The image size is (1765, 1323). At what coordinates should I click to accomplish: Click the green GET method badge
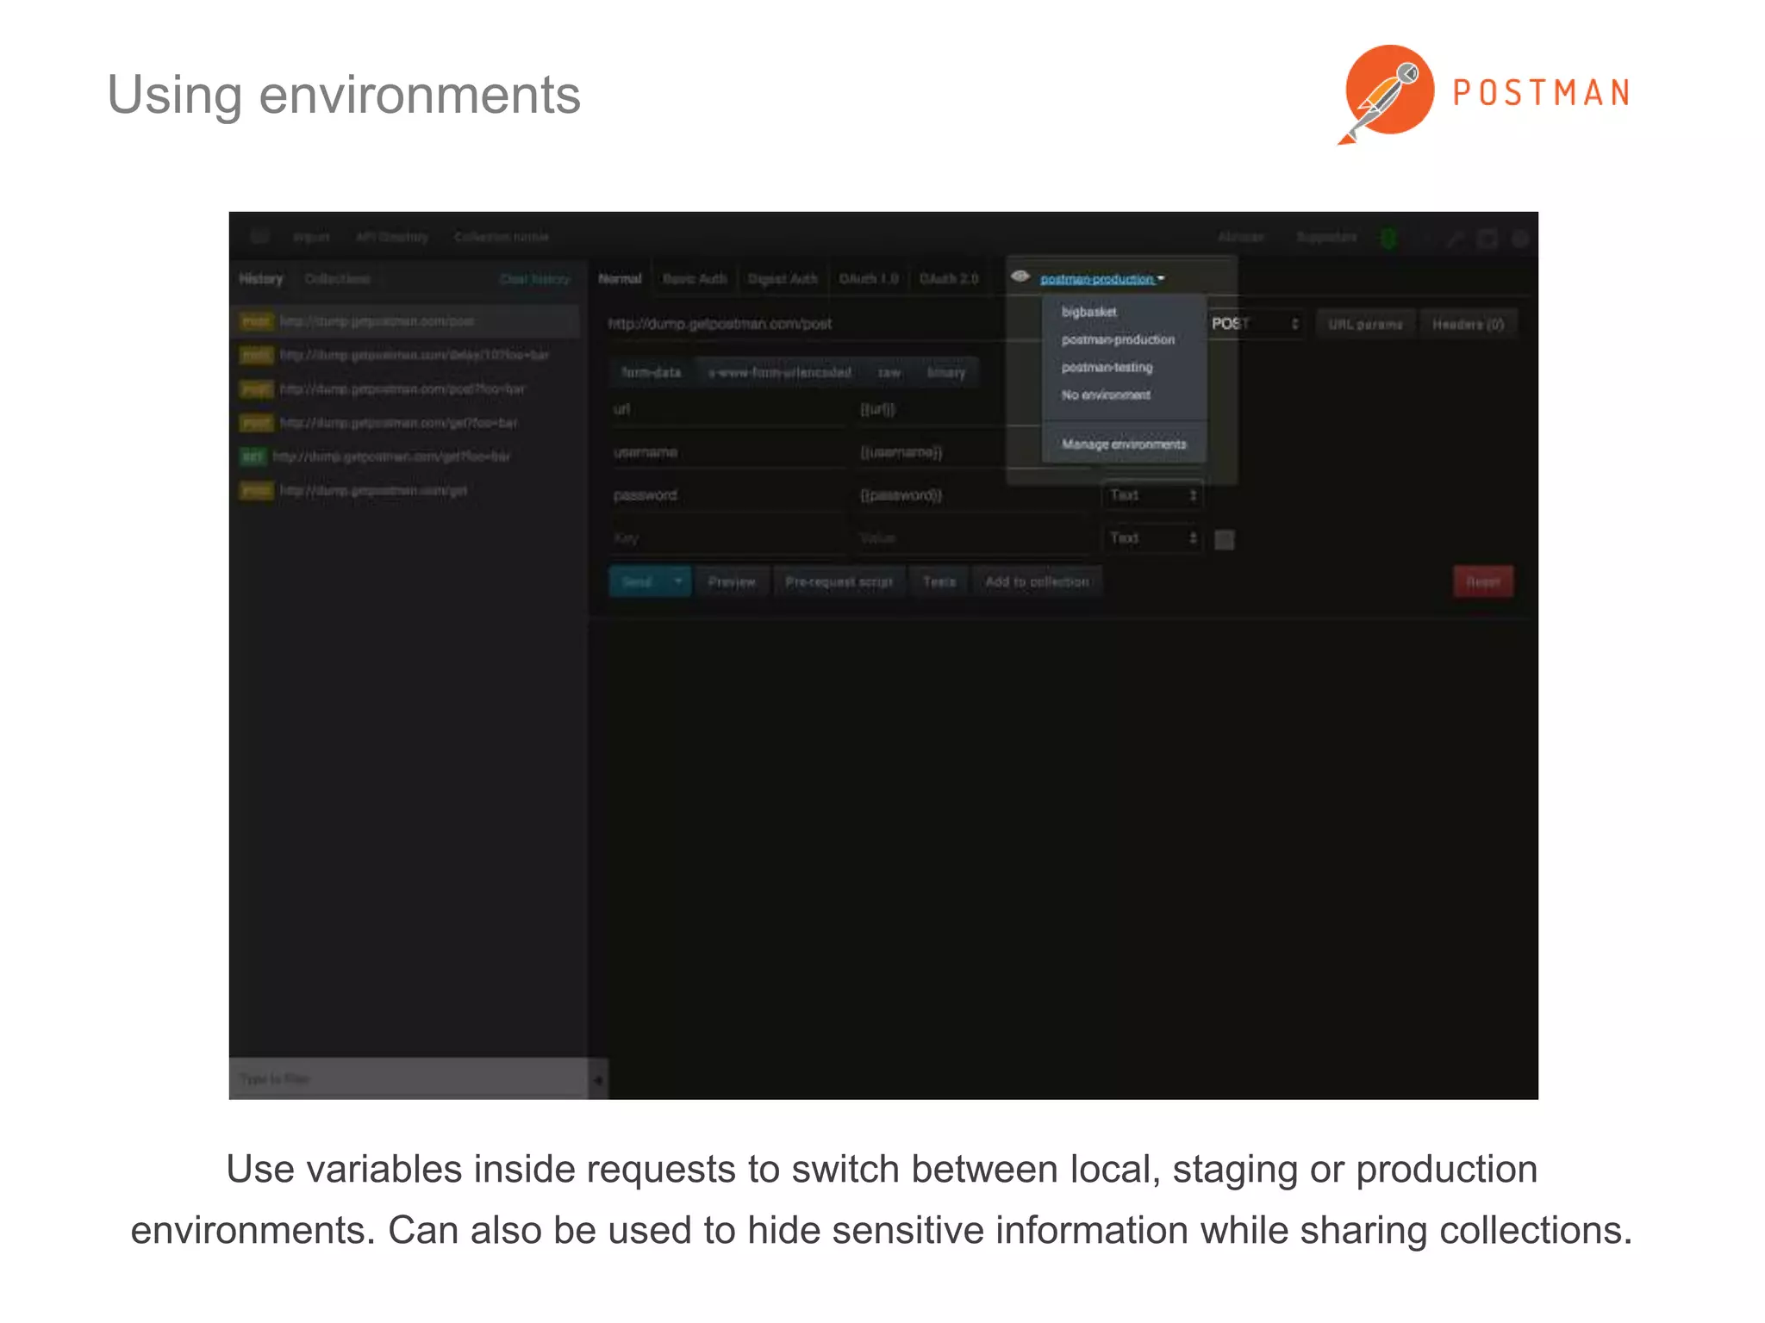253,457
